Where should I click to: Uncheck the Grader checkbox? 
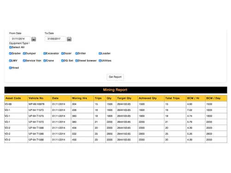[10, 54]
